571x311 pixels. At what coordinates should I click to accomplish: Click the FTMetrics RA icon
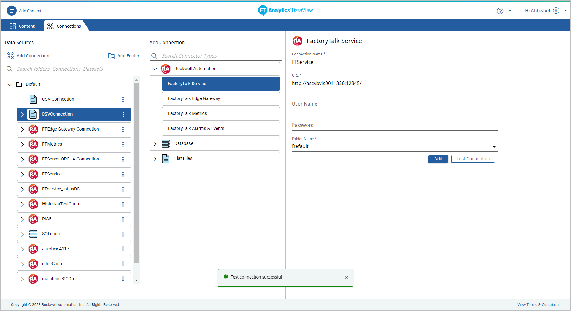click(33, 144)
